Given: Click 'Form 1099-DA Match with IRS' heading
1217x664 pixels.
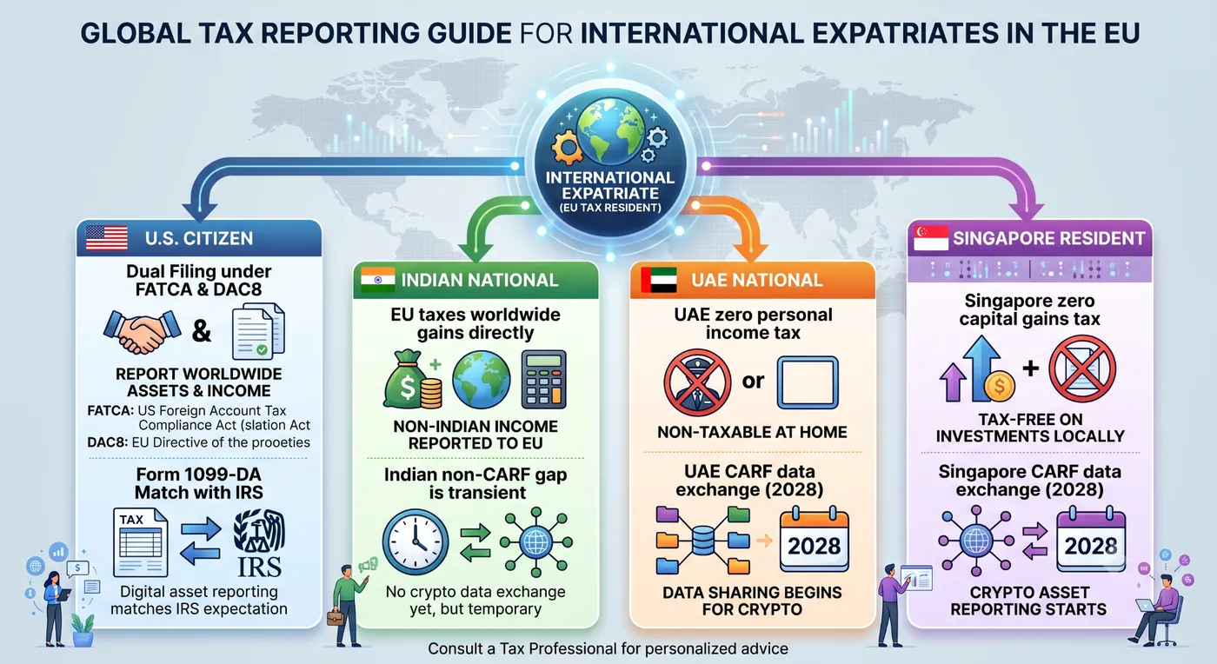Looking at the screenshot, I should [x=199, y=483].
